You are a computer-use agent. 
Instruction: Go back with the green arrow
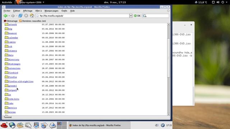click(x=5, y=16)
